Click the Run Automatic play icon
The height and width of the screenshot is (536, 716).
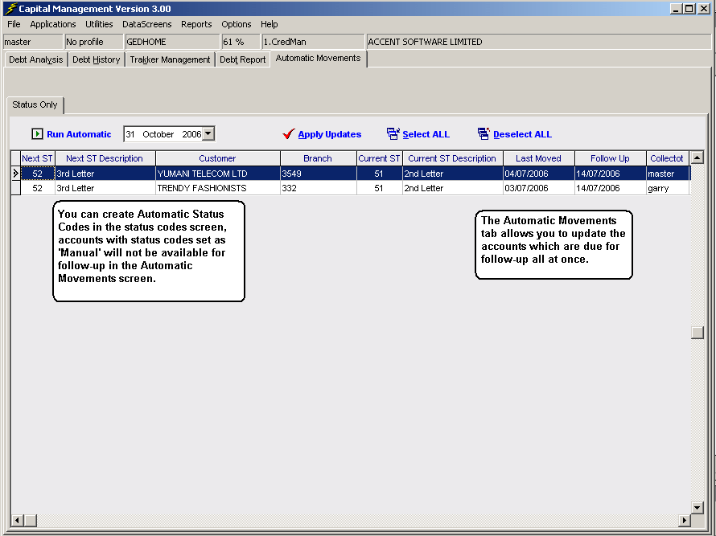click(37, 134)
